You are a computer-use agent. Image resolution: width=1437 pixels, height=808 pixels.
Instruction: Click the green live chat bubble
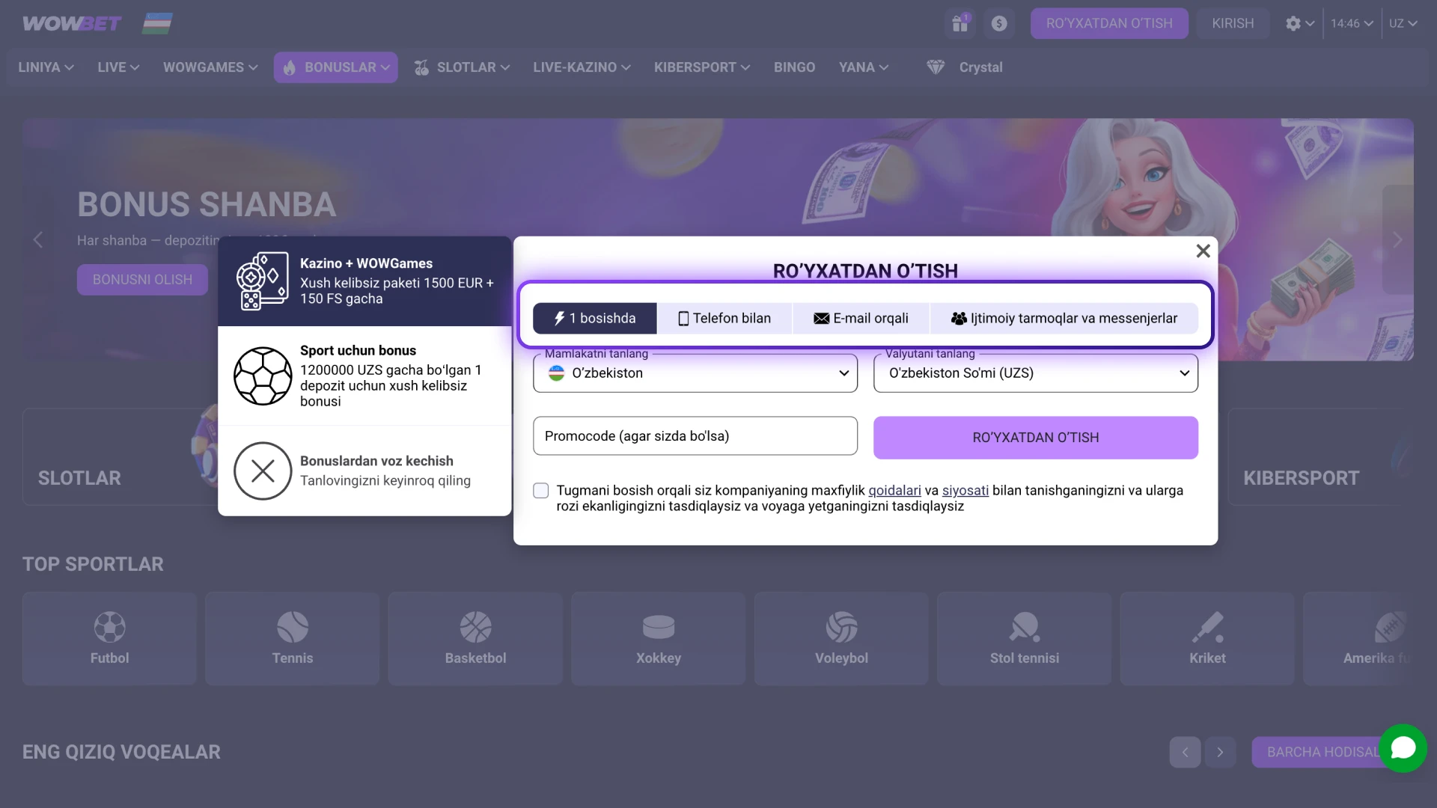tap(1403, 748)
